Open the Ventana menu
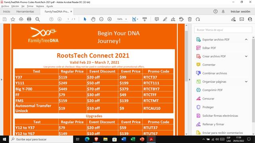This screenshot has width=255, height=143. pyautogui.click(x=40, y=6)
